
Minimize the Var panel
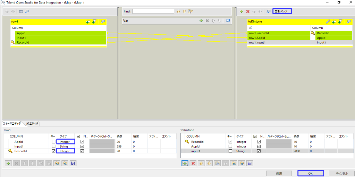click(228, 21)
